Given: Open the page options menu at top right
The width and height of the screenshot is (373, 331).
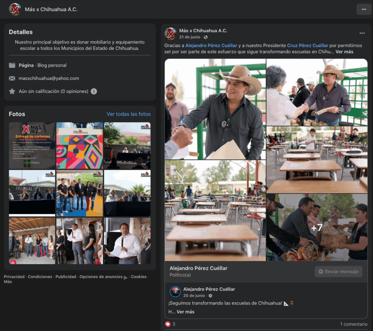Looking at the screenshot, I should click(365, 9).
